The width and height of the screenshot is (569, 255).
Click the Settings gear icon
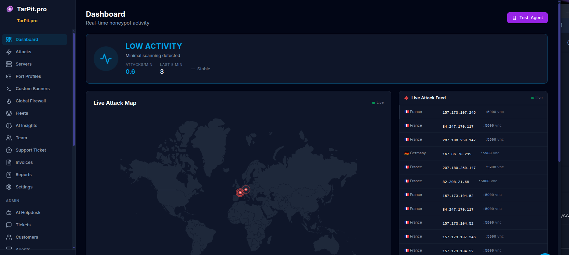coord(9,187)
